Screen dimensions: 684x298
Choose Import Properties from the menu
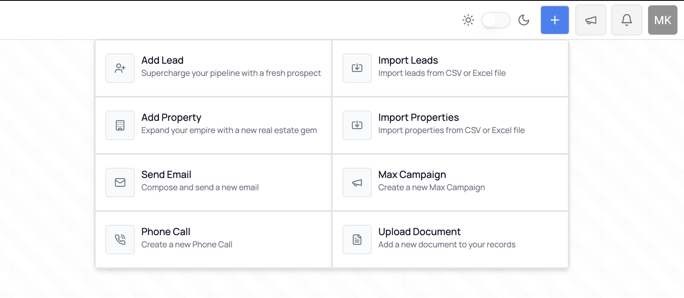click(450, 125)
